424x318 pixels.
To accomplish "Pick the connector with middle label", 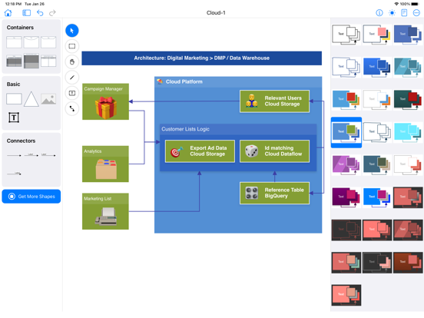I will click(x=31, y=155).
